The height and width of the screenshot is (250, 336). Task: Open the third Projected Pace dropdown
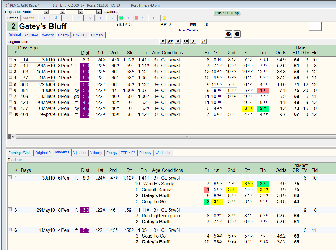(x=81, y=12)
